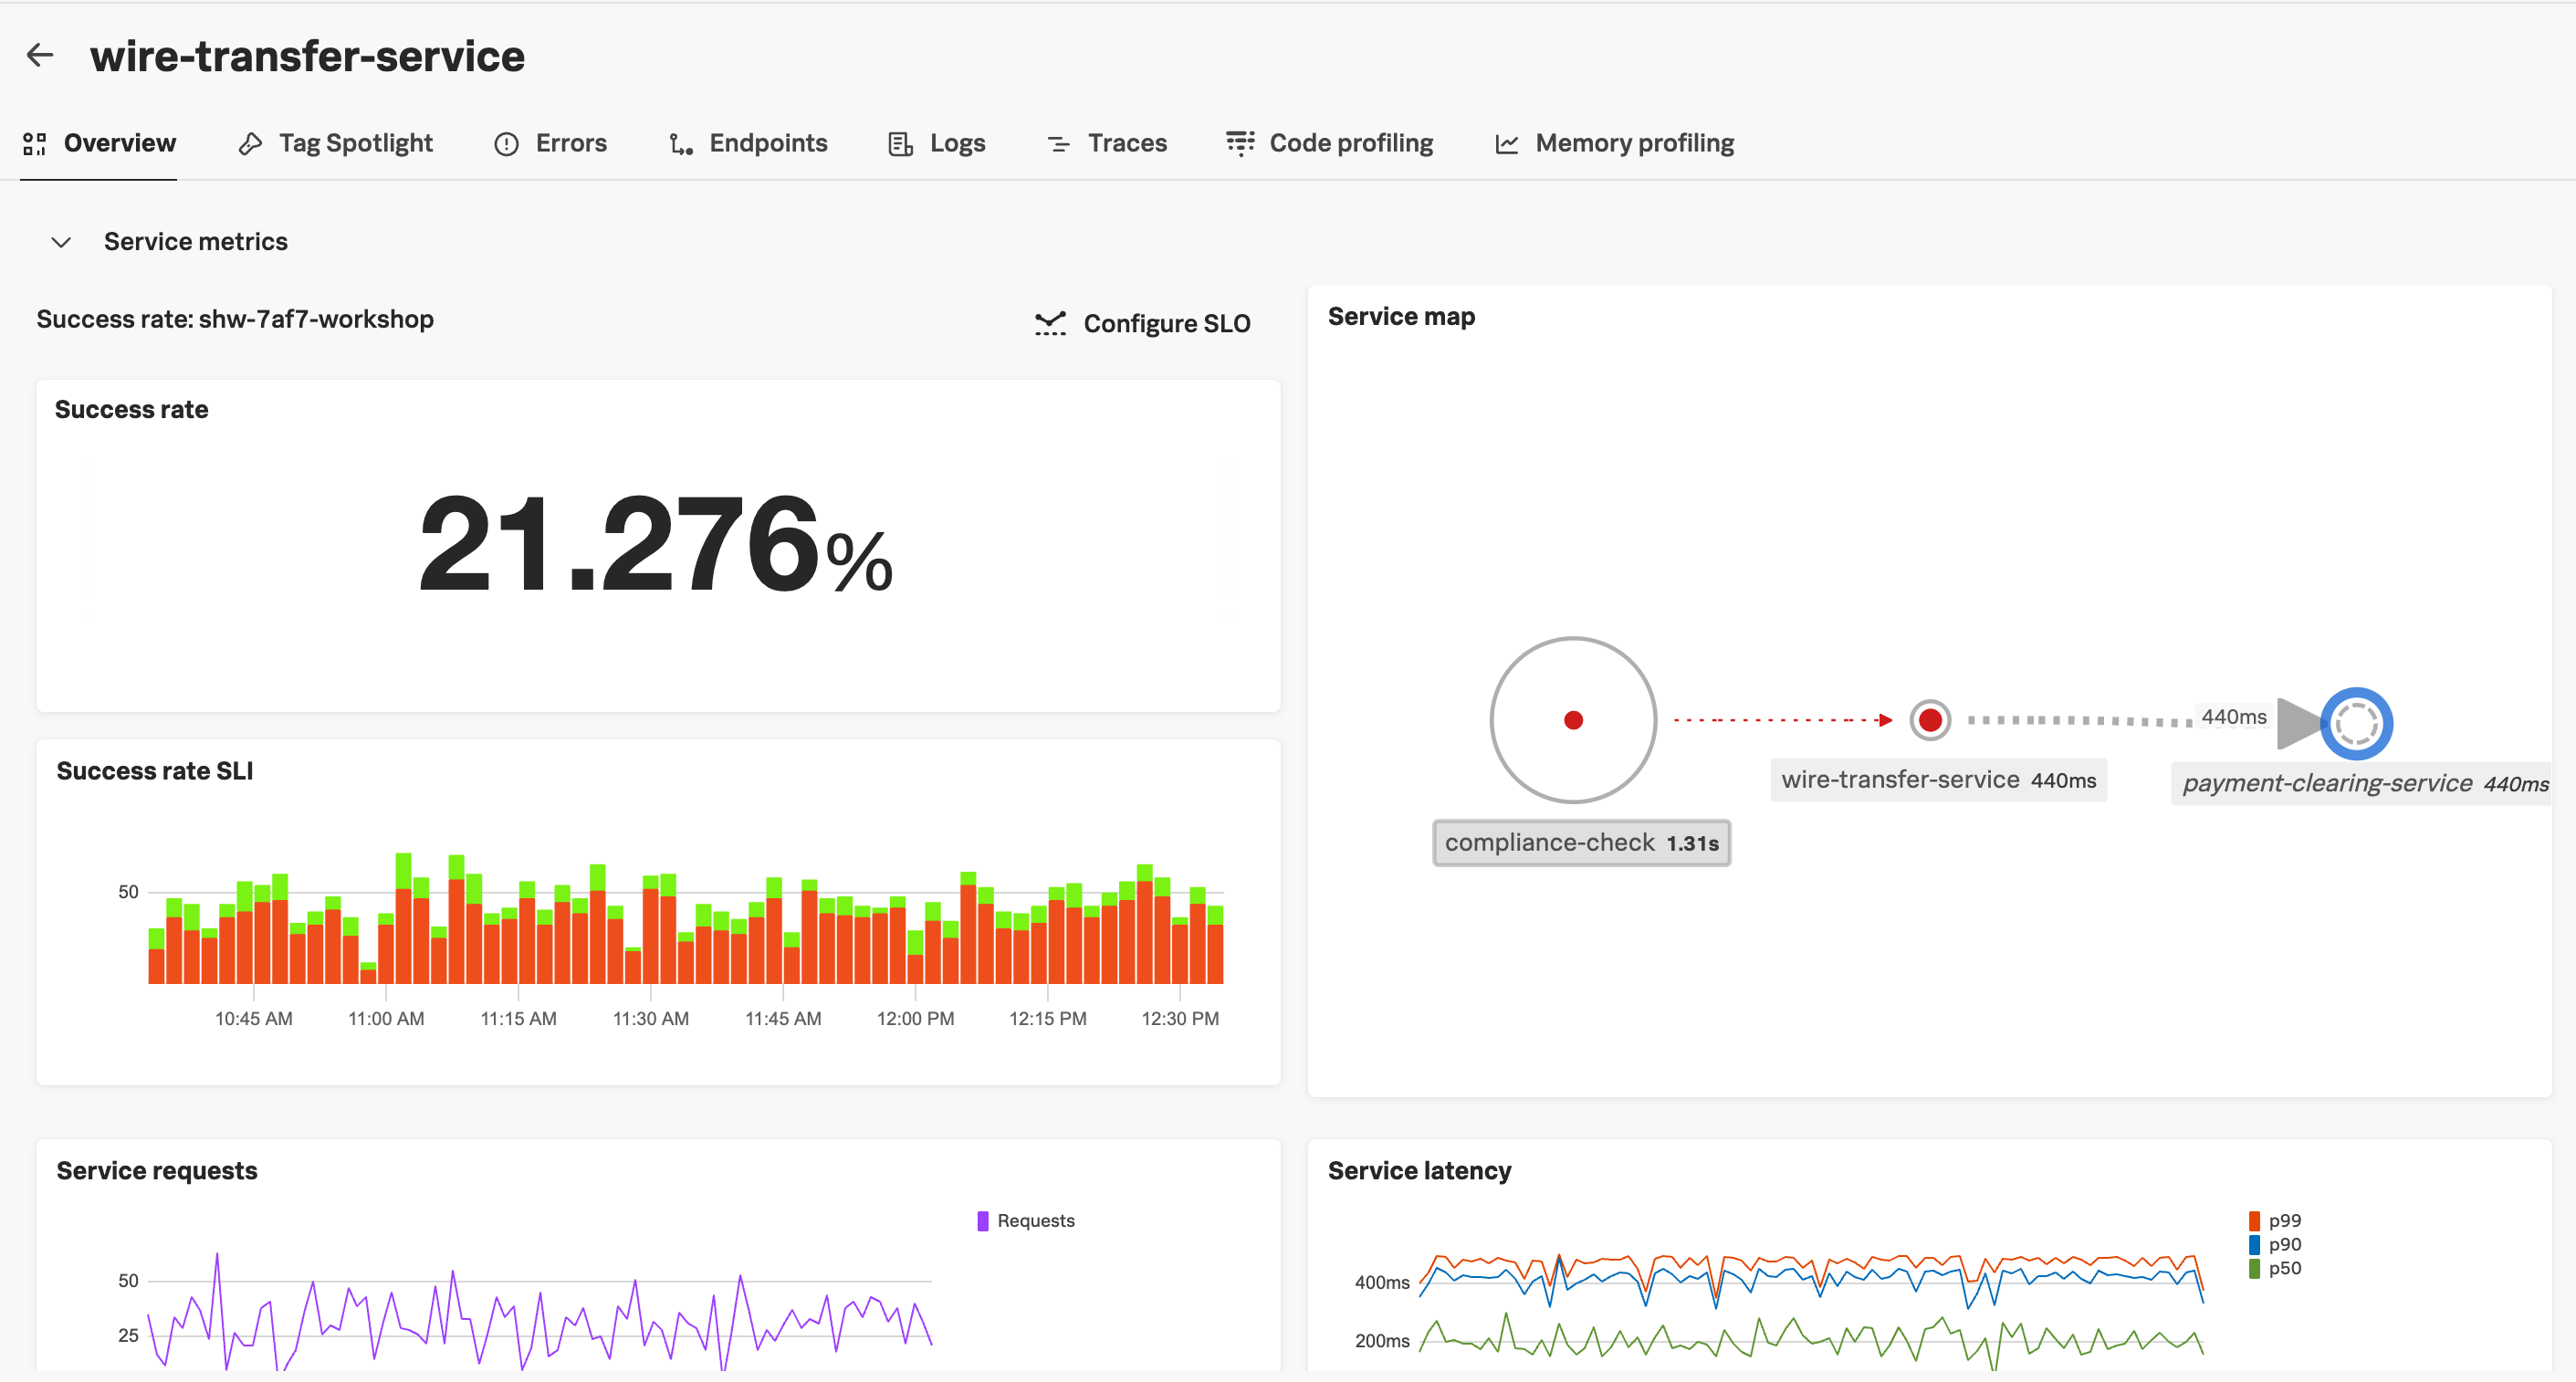
Task: Click the Overview grid icon
Action: [x=34, y=143]
